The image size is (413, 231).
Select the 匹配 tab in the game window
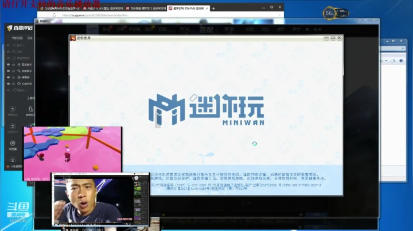(x=206, y=29)
